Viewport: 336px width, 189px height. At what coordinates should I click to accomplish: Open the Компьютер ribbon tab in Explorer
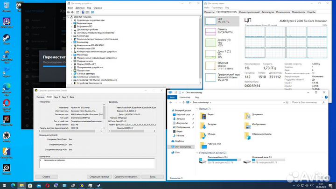(185, 97)
